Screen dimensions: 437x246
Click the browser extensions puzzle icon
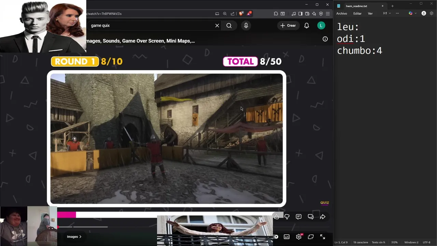(x=276, y=14)
